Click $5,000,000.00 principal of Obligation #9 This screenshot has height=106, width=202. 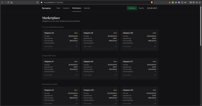[x=112, y=65]
